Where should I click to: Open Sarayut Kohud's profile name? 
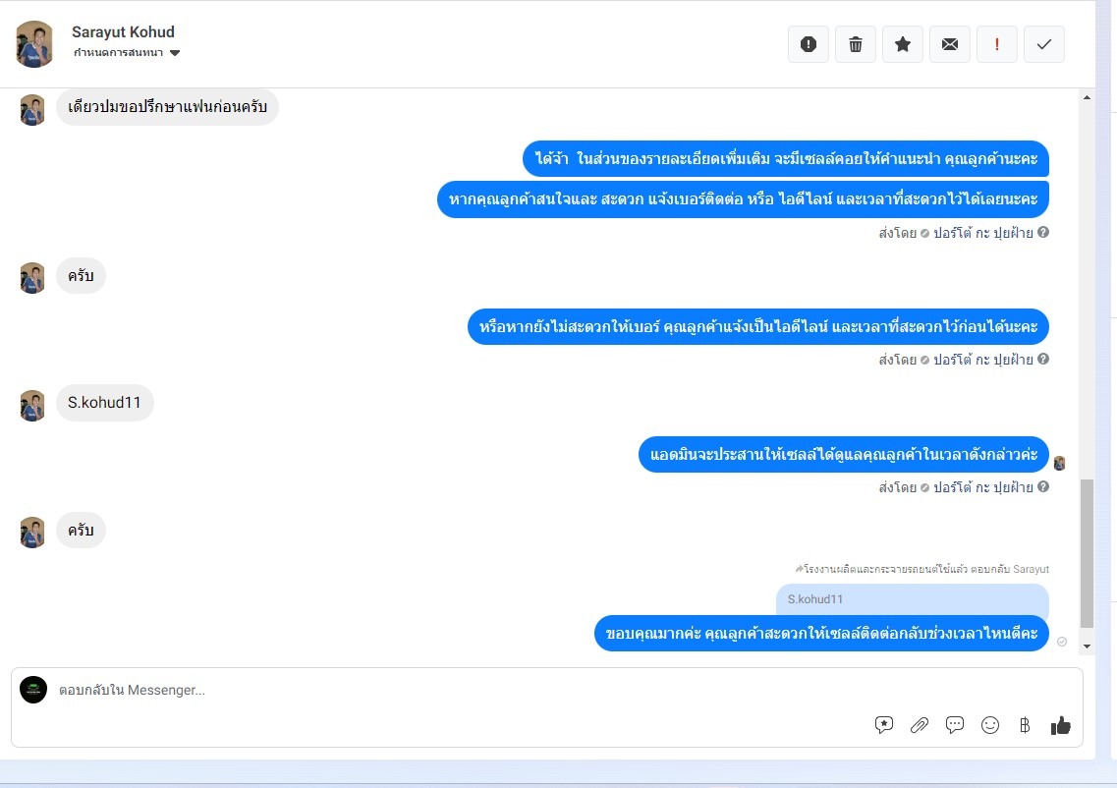tap(123, 32)
